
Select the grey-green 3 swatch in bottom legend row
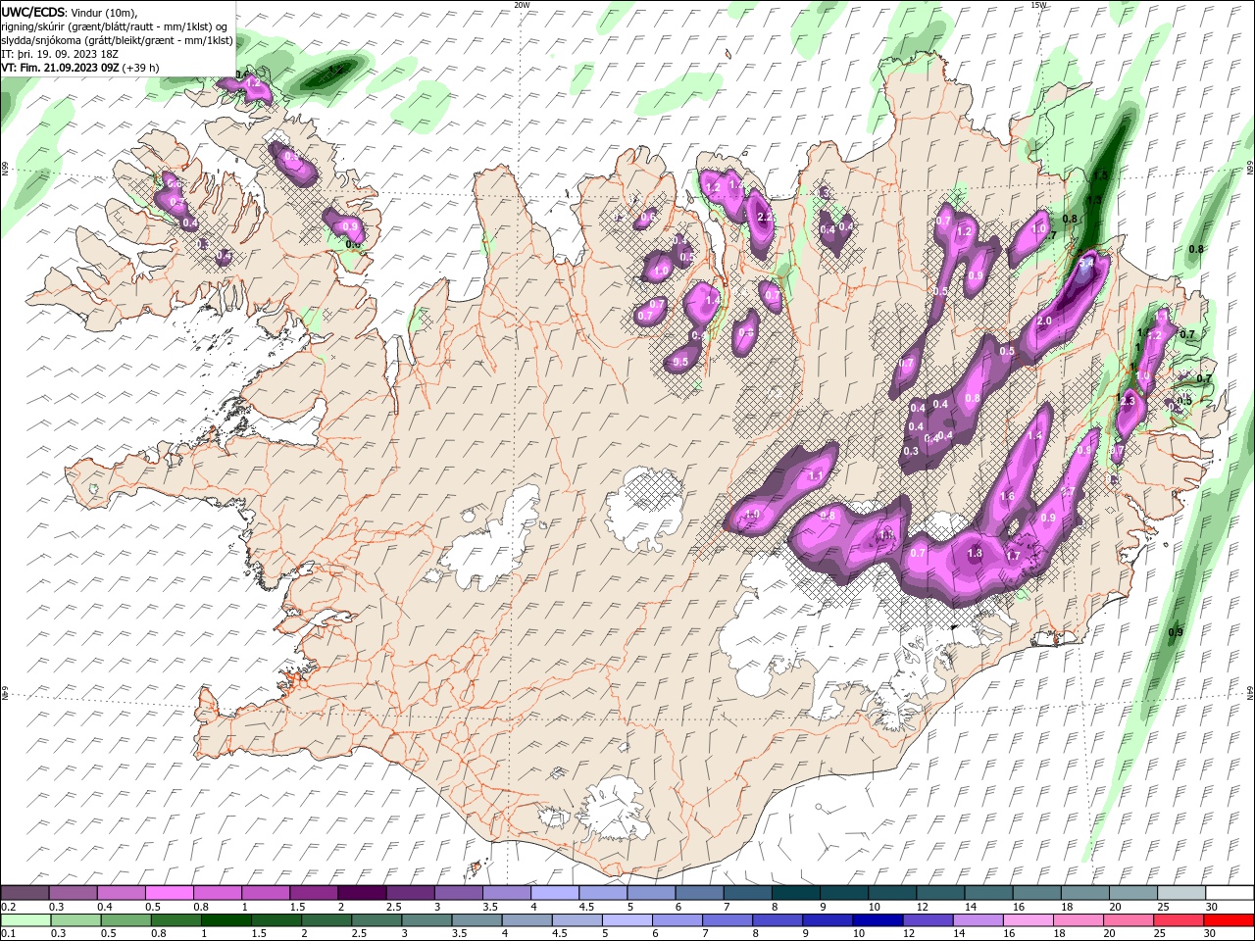(426, 920)
